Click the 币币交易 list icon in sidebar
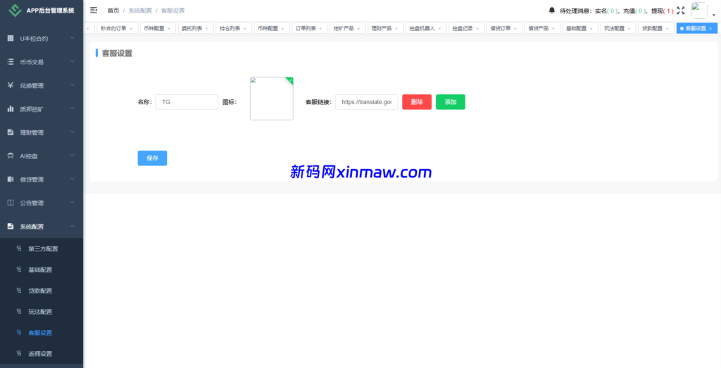Viewport: 721px width, 368px height. [x=10, y=61]
